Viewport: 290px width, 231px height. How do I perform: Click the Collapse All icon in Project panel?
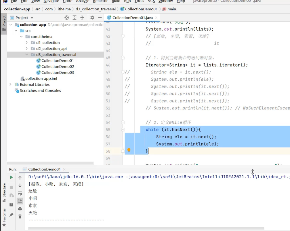tap(82, 18)
